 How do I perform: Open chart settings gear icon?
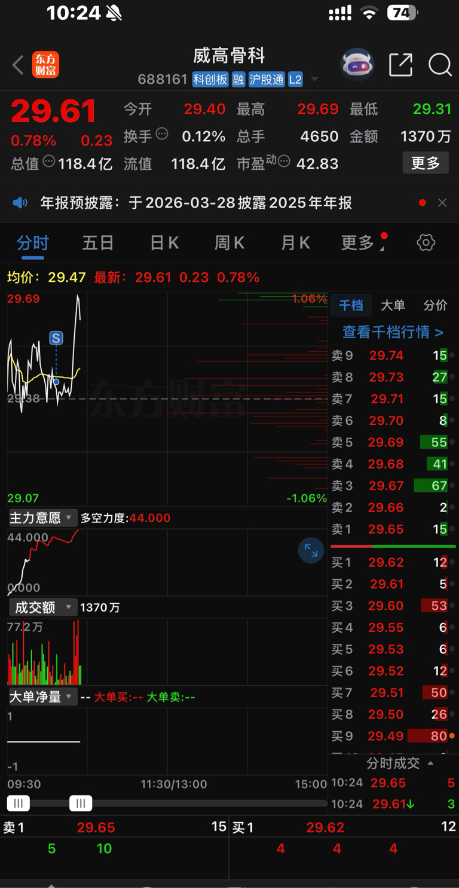[426, 242]
